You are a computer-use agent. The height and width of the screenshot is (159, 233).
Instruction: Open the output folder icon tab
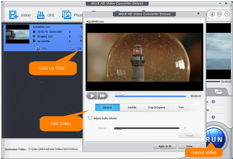[x=219, y=92]
